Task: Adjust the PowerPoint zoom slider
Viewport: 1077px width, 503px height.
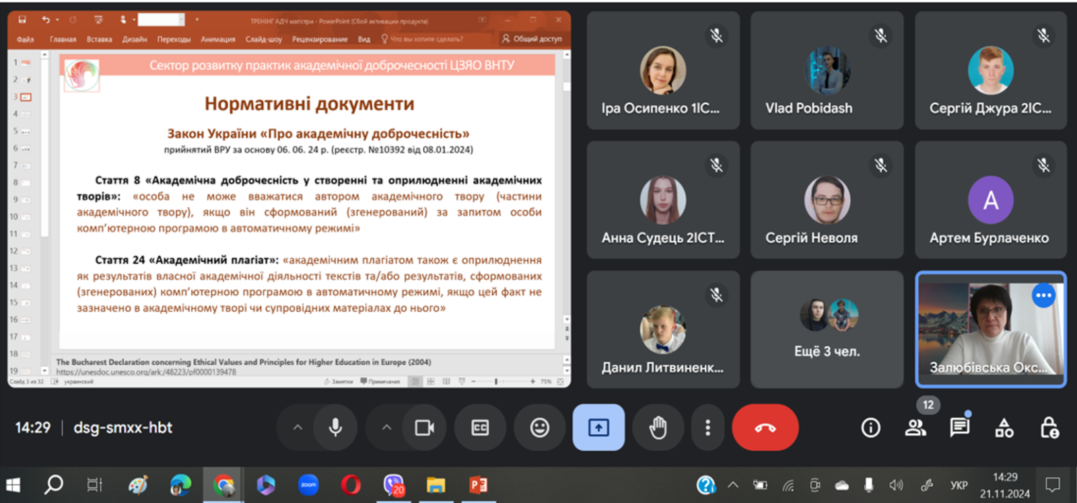Action: [496, 381]
